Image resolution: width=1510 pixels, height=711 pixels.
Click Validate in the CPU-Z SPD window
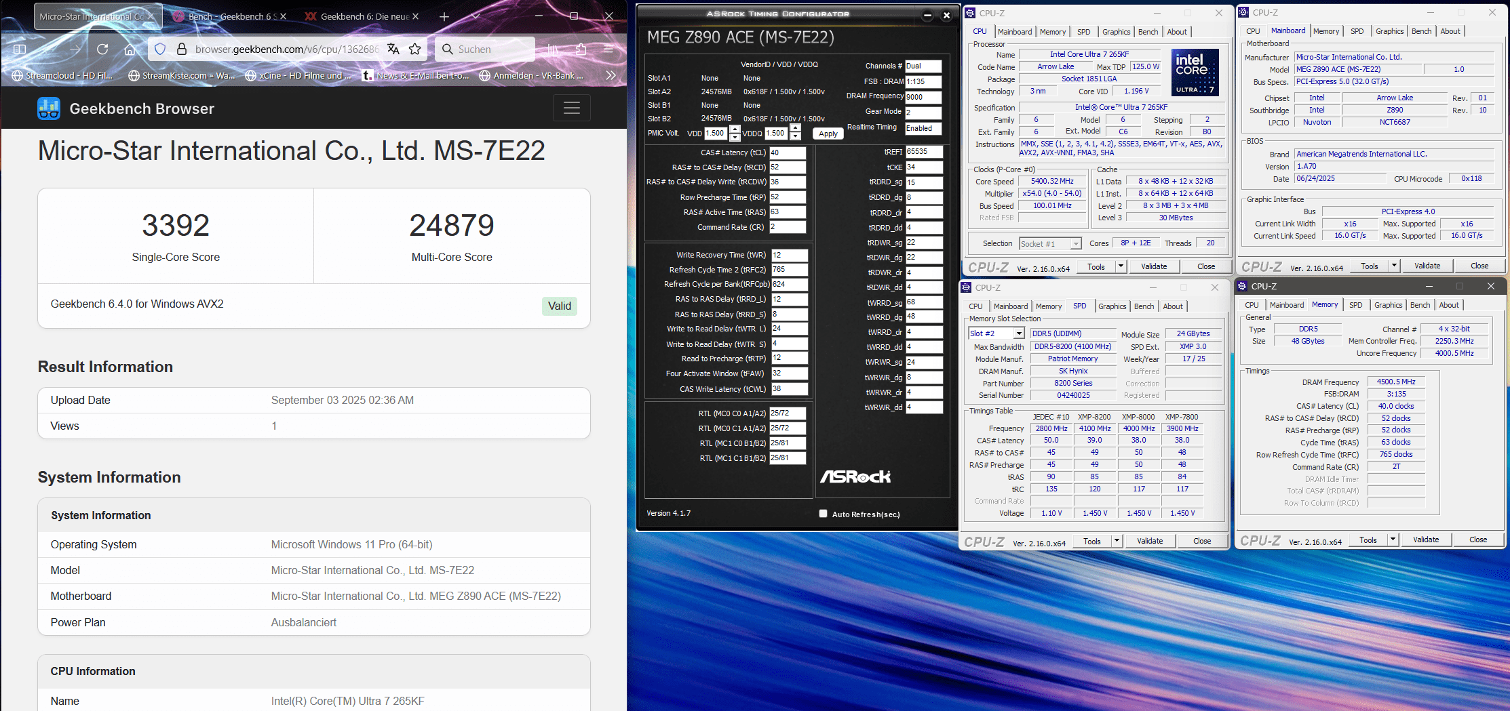(1150, 541)
